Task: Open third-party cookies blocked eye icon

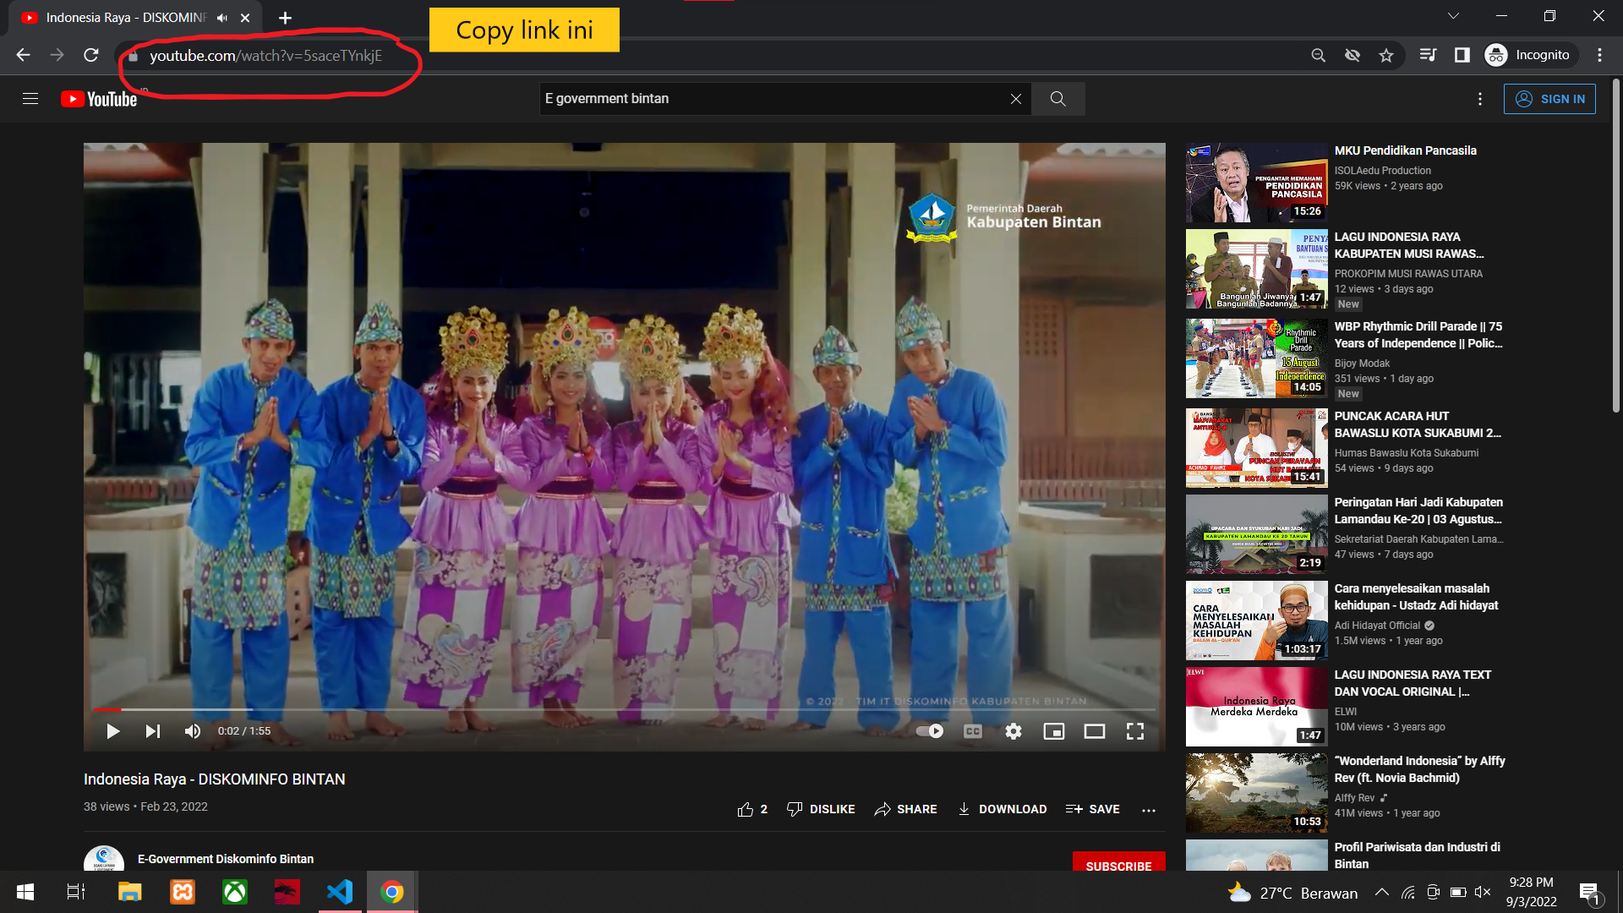Action: [x=1352, y=55]
